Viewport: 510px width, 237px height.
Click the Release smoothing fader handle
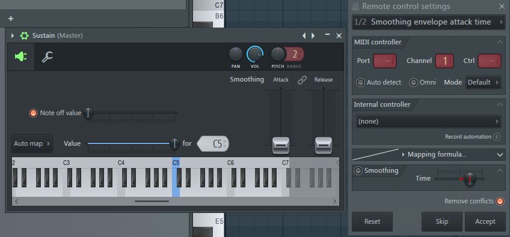[x=324, y=145]
